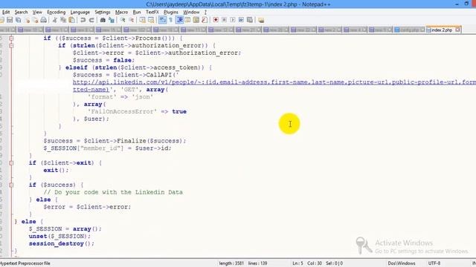Image resolution: width=476 pixels, height=267 pixels.
Task: Click the Zoom Out magnifier icon
Action: click(131, 20)
